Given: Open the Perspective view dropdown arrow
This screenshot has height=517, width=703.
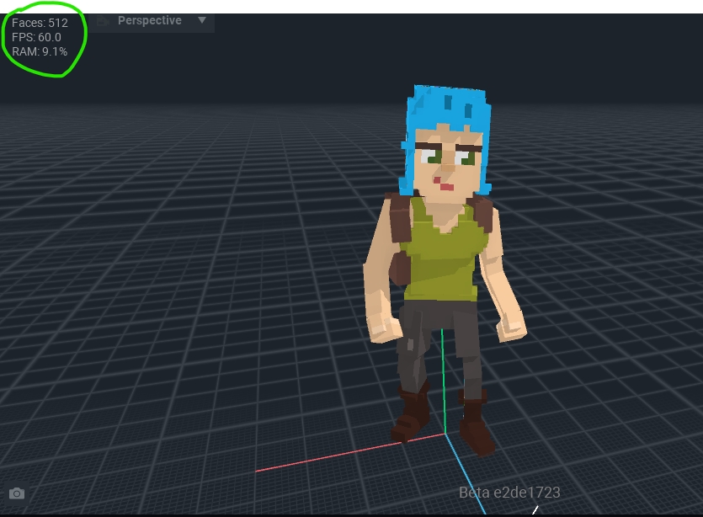Looking at the screenshot, I should point(202,20).
